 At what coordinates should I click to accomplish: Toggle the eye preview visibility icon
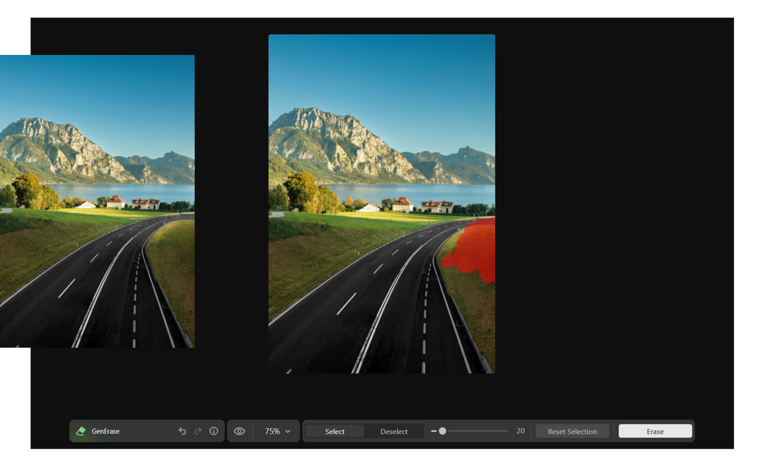(x=239, y=431)
